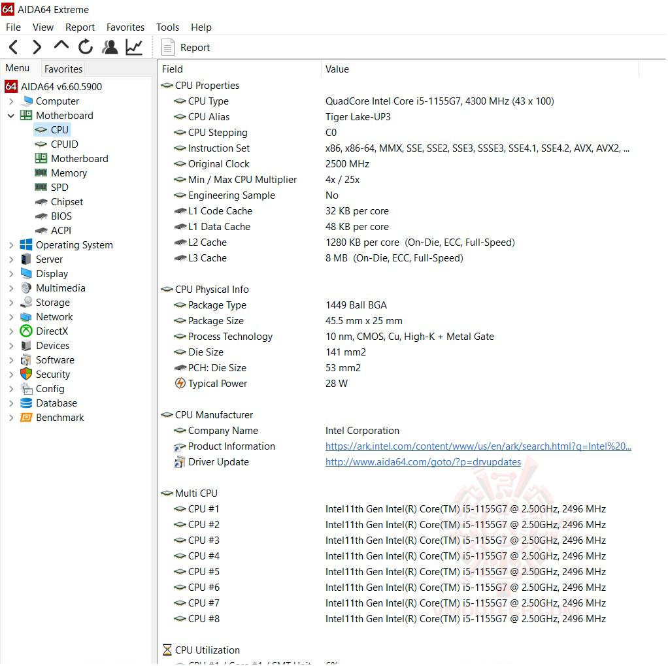Expand the Multimedia tree node

(11, 288)
